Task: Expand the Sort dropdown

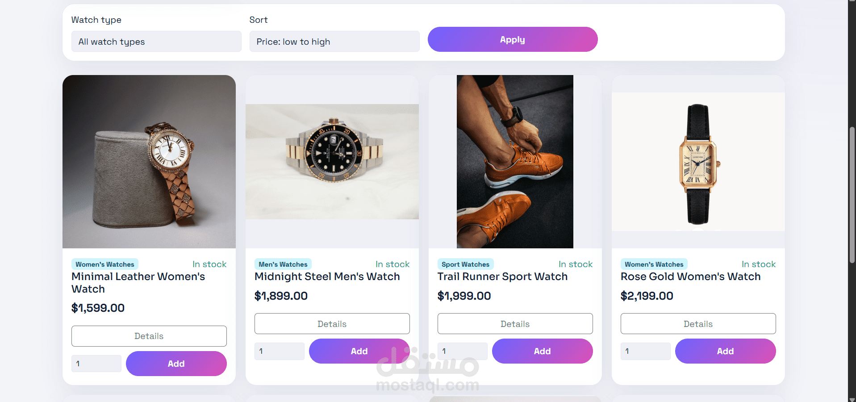Action: click(334, 42)
